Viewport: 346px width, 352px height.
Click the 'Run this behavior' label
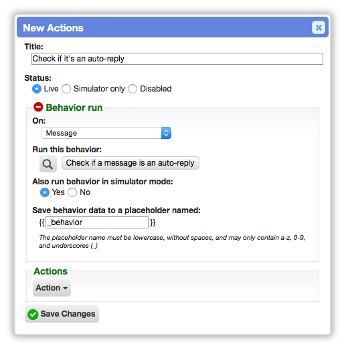67,150
